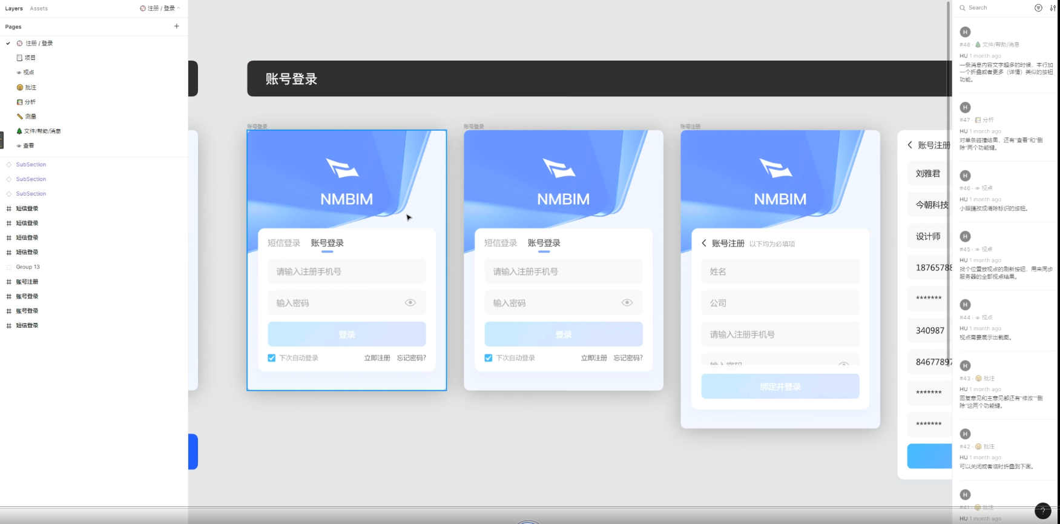Open comment #42 text 可以关闭或者临时折叠到下面
Viewport: 1060px width, 524px height.
coord(996,466)
